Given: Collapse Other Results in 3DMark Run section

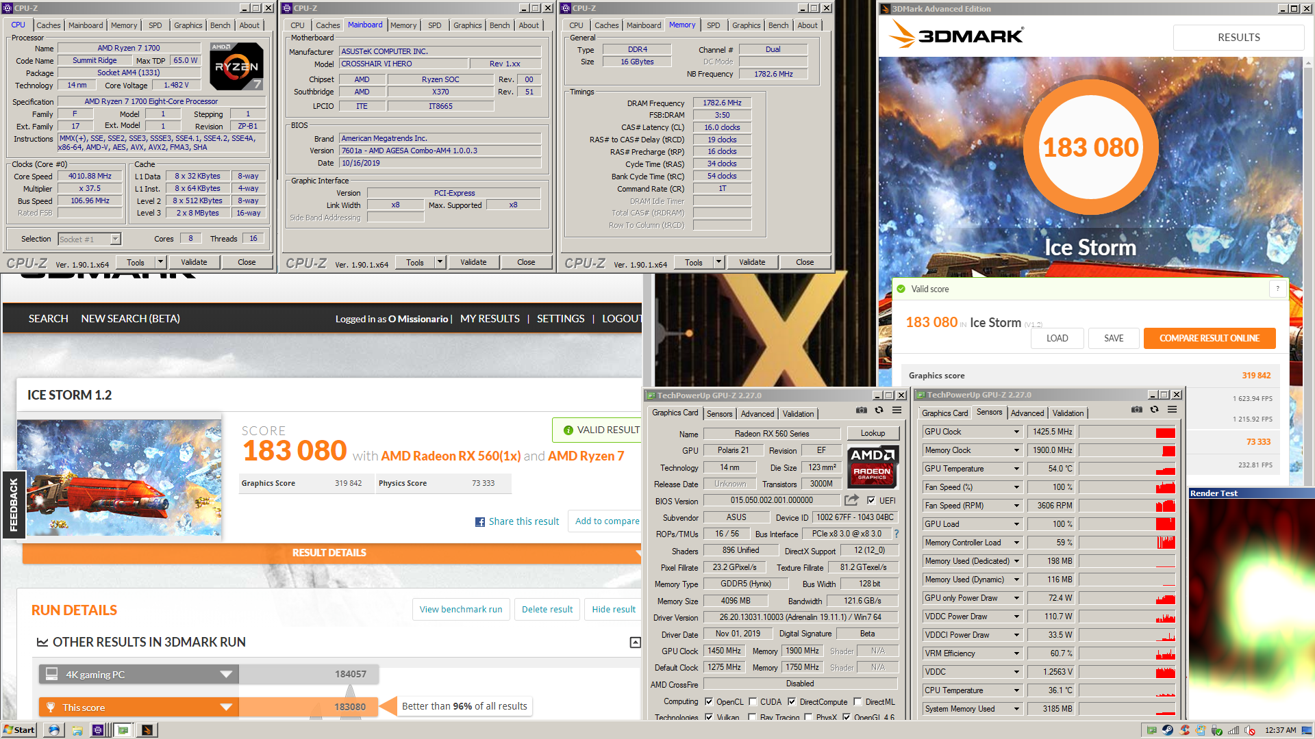Looking at the screenshot, I should pyautogui.click(x=635, y=643).
